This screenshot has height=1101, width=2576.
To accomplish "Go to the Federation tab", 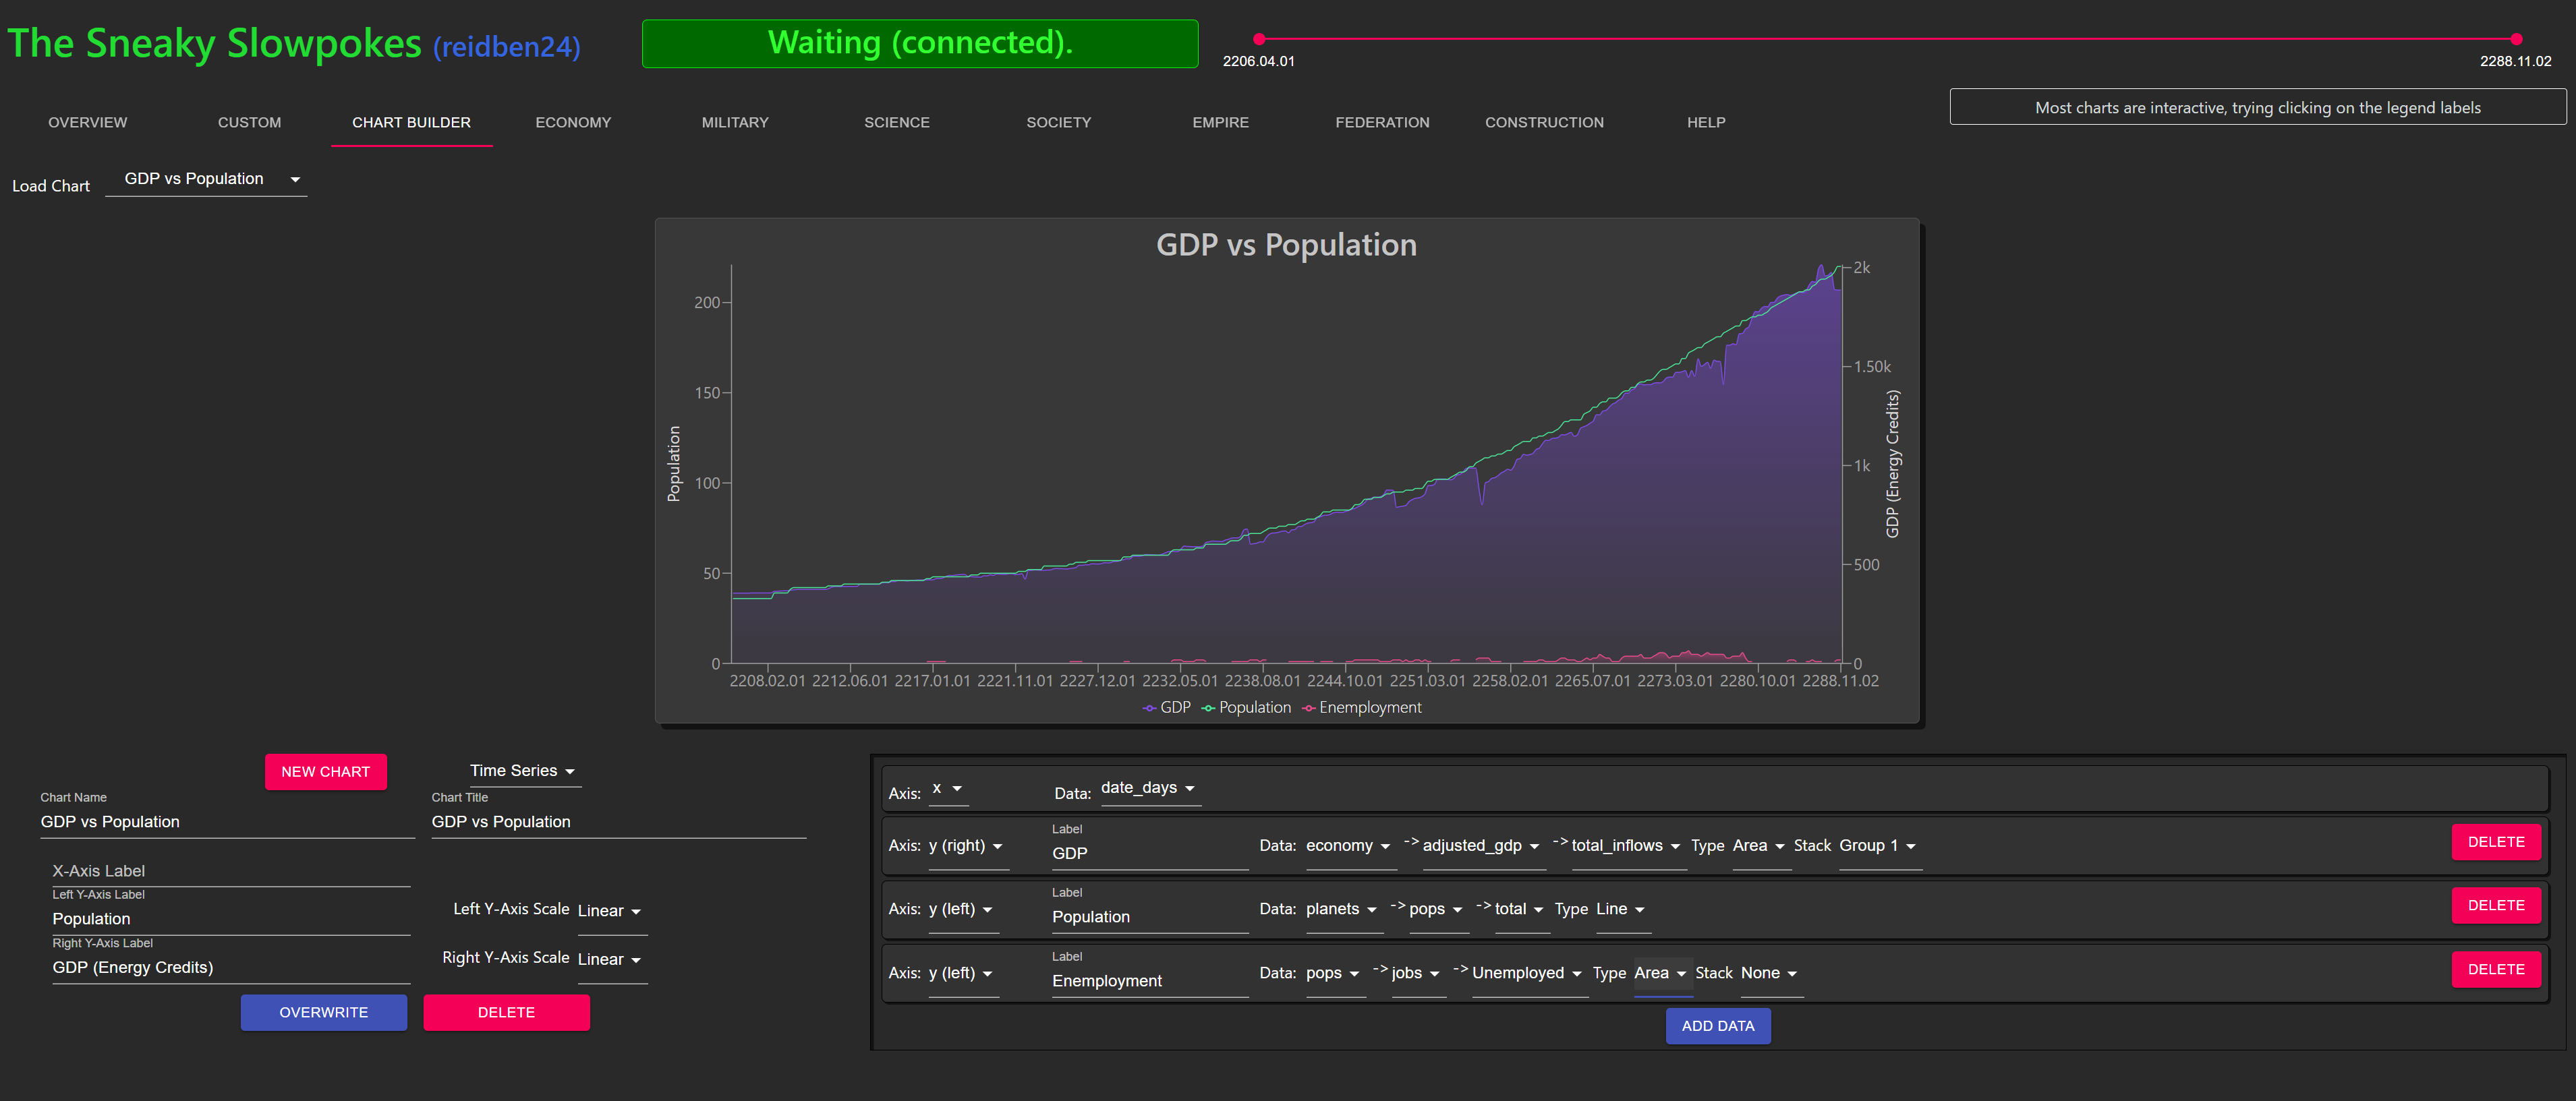I will click(1382, 122).
